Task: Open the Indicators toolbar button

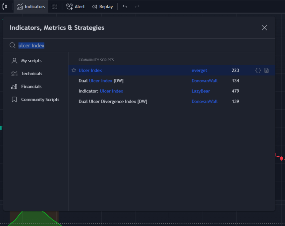Action: coord(31,7)
